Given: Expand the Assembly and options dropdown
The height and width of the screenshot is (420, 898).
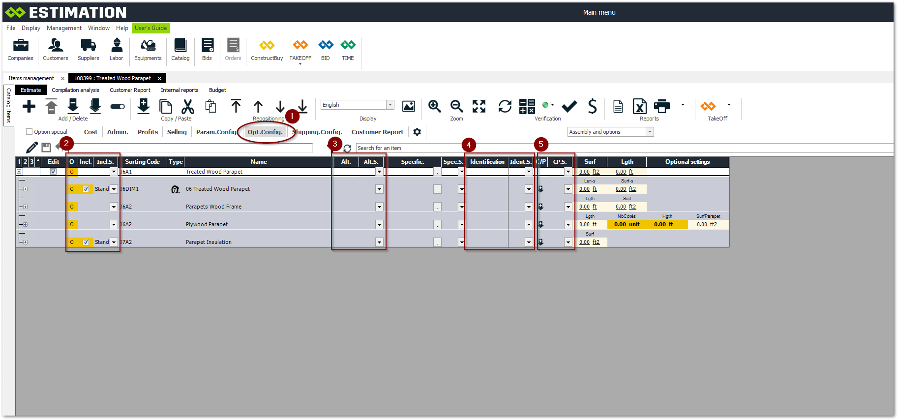Looking at the screenshot, I should [x=650, y=132].
